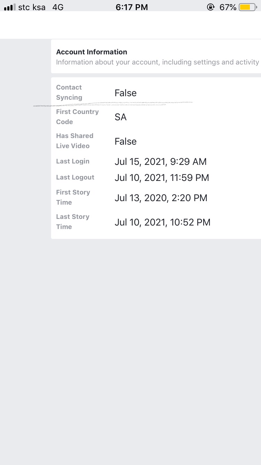Tap the battery icon in status bar
The width and height of the screenshot is (261, 465).
[247, 7]
